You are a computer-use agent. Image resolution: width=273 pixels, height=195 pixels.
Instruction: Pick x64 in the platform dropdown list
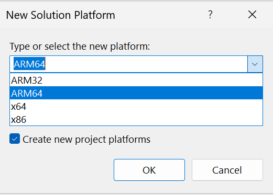136,106
